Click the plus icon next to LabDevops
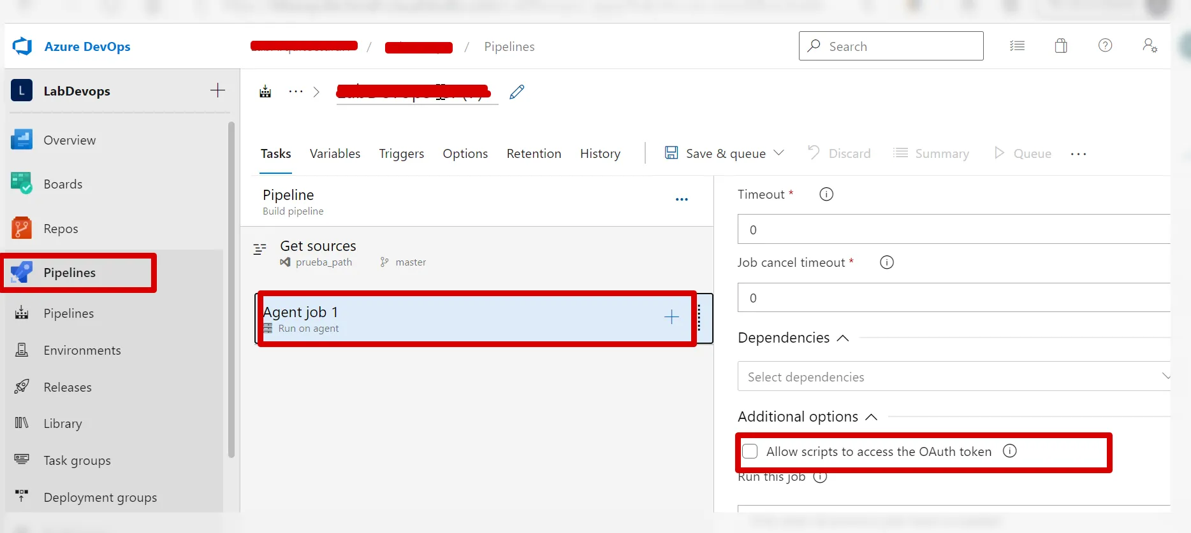This screenshot has height=533, width=1191. click(217, 90)
